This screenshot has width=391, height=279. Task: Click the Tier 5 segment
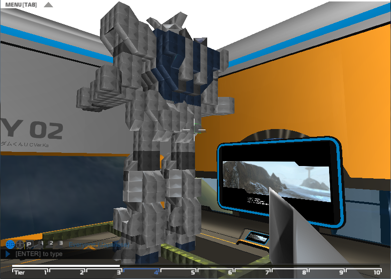(x=178, y=272)
